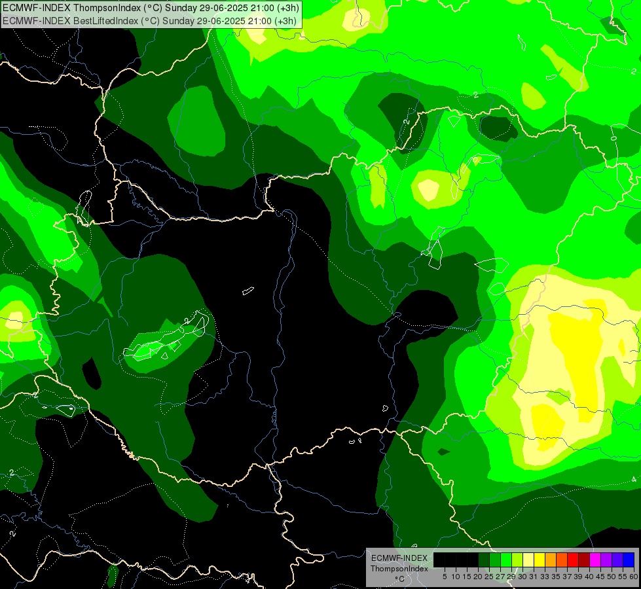Click the legend unit '°C'

[400, 579]
